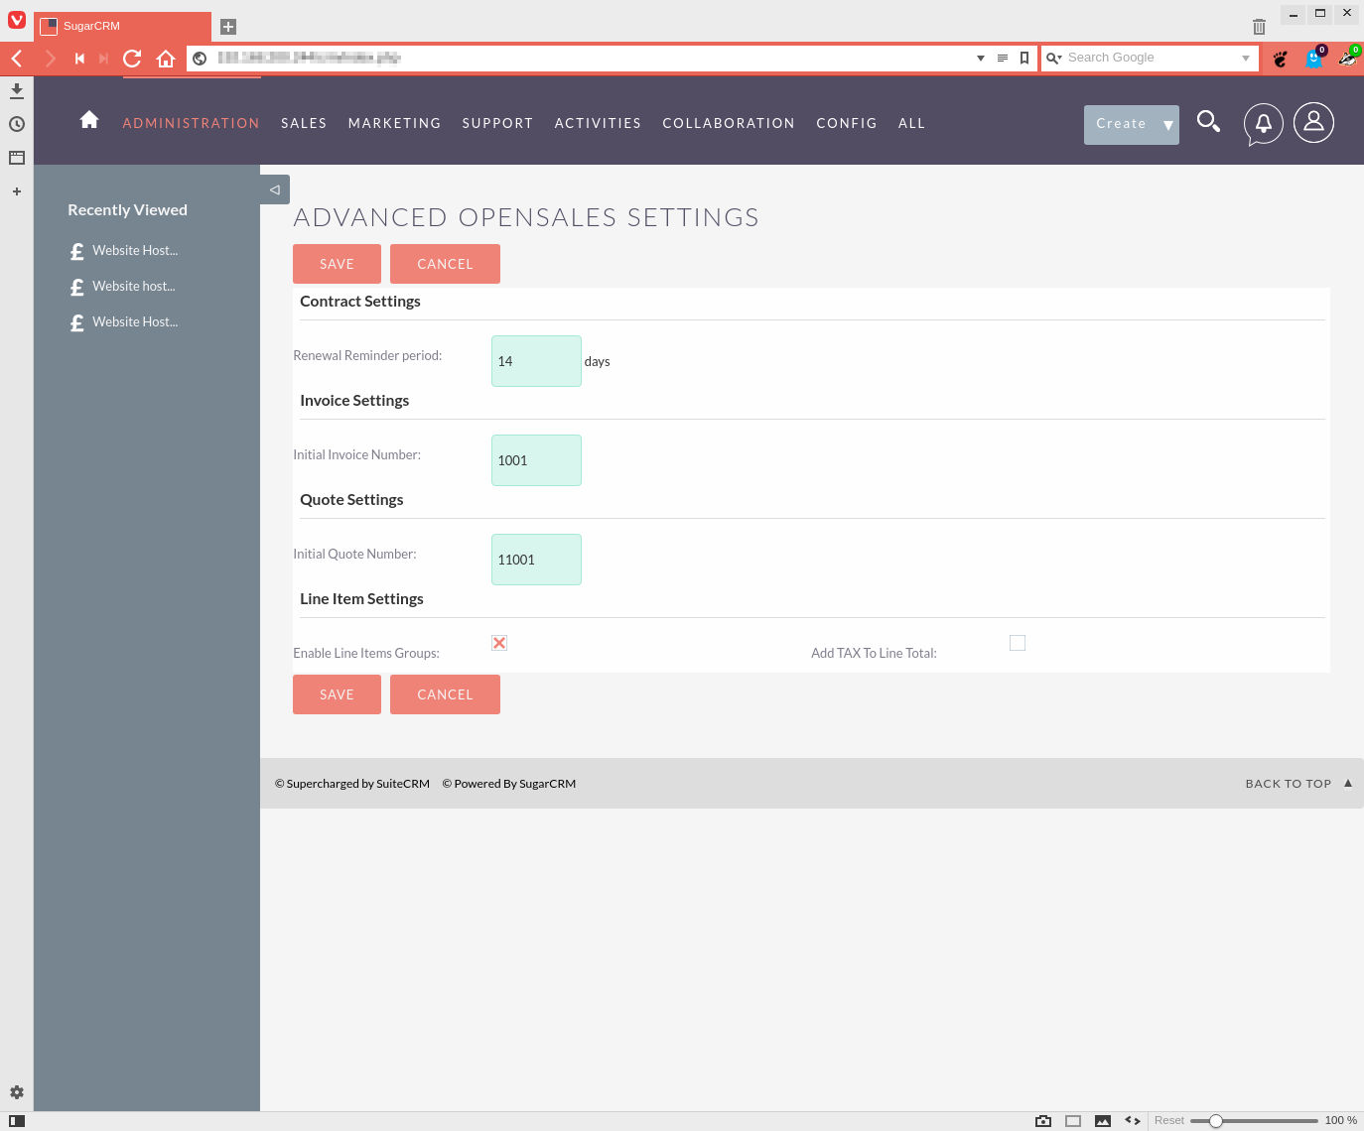Click Save below Line Item Settings

(x=337, y=694)
